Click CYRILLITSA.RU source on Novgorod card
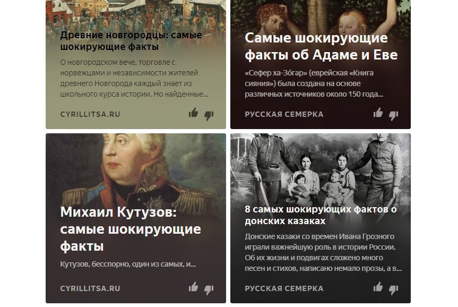Screen dimensions: 458x307 90,114
